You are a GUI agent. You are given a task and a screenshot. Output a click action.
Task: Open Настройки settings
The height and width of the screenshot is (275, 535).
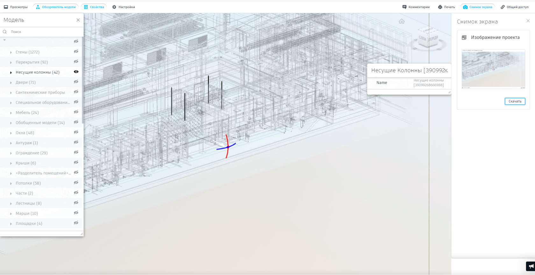pyautogui.click(x=124, y=7)
